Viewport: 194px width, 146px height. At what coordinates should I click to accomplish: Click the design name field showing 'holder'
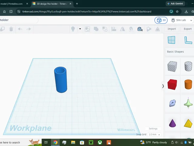18,20
